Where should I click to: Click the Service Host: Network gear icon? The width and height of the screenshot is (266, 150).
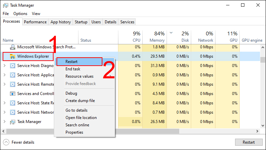(13, 112)
